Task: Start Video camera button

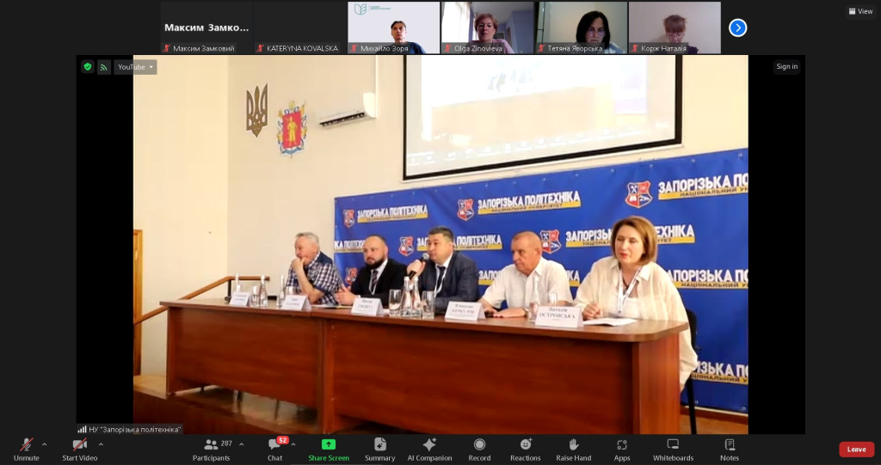Action: pyautogui.click(x=80, y=450)
